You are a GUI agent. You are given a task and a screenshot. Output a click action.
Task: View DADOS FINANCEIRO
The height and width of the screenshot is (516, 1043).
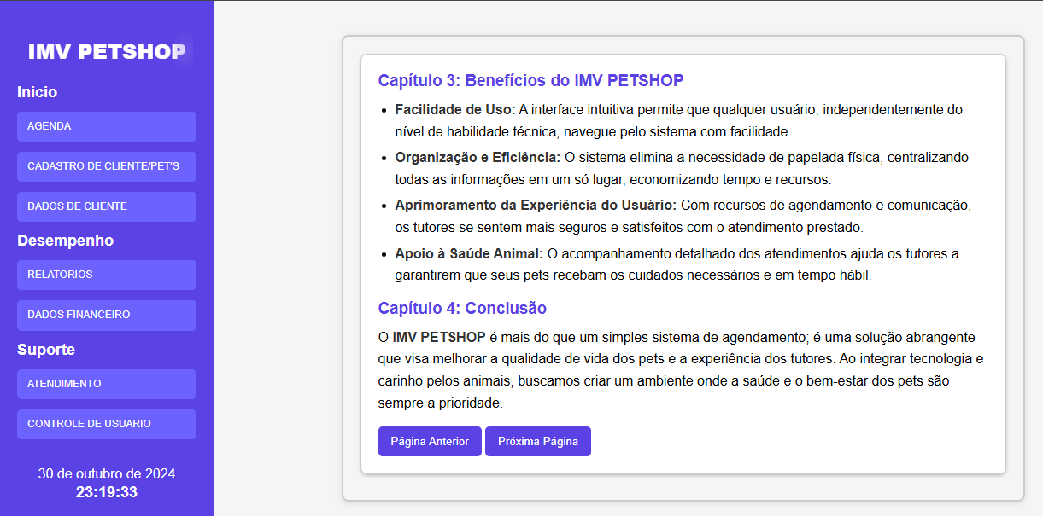click(106, 315)
